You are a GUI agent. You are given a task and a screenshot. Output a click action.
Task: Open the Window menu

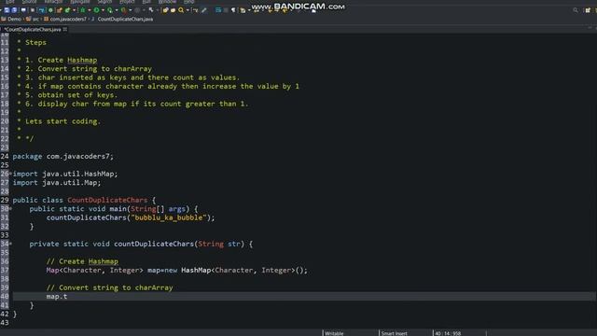tap(167, 2)
